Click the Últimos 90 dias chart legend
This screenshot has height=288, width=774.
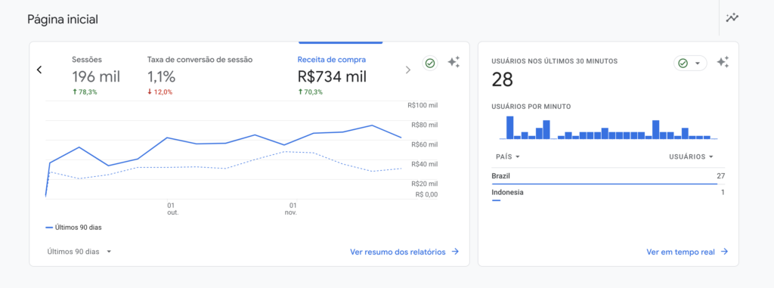coord(74,228)
